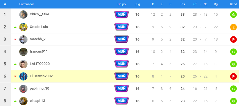Screen dimensions: 239x106
Task: Open Oreste Luis's profile avatar
Action: (x=23, y=27)
